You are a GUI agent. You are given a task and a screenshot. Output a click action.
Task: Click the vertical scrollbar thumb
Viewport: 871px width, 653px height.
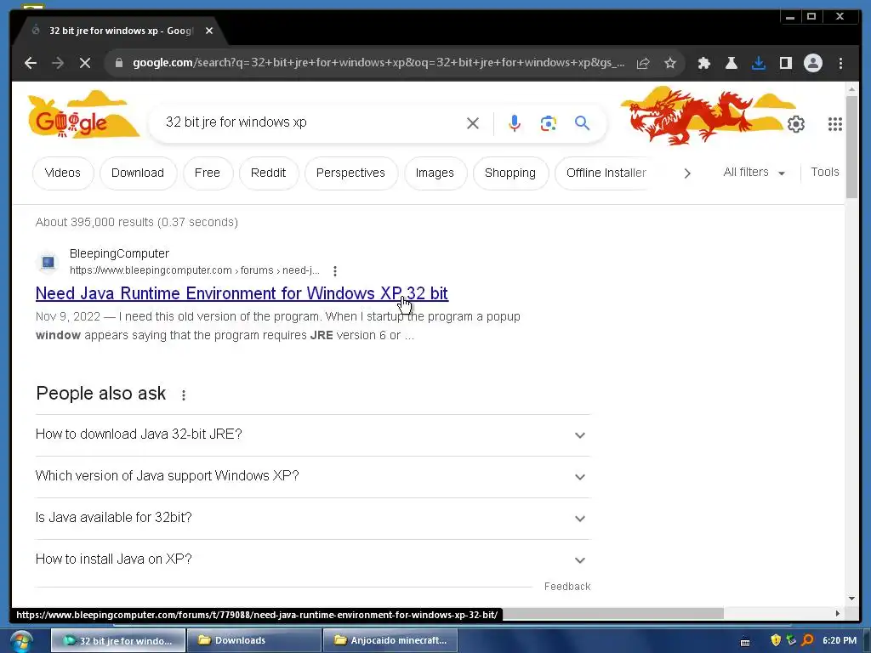[x=851, y=146]
